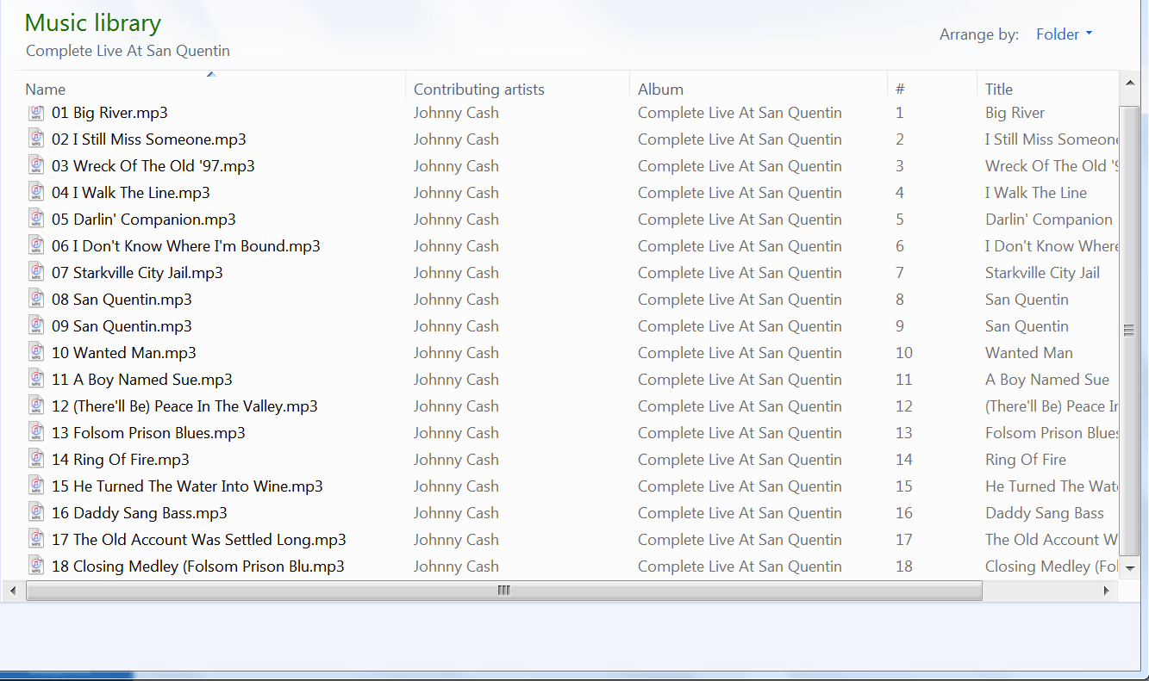Screen dimensions: 1149x681
Task: Click the MP3 icon of 07 Starkville City Jail.mp3
Action: coord(36,272)
